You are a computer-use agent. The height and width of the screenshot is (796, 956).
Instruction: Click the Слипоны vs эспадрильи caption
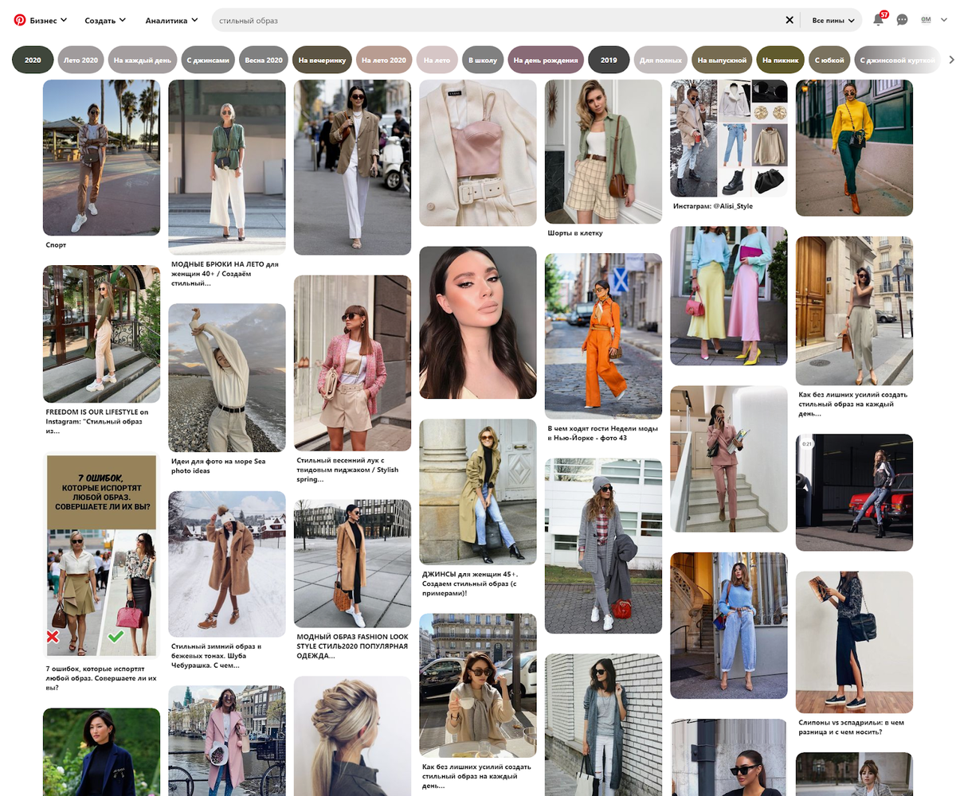click(x=852, y=728)
